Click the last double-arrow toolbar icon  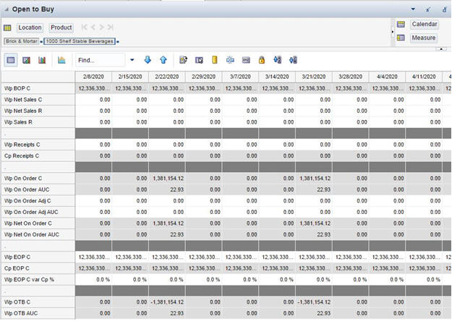point(293,60)
